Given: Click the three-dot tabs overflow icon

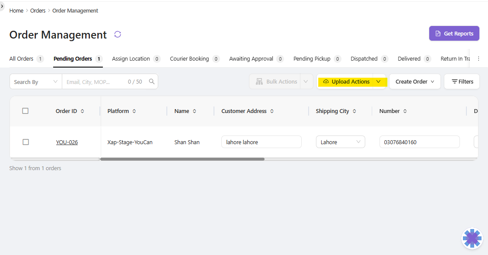Looking at the screenshot, I should [x=478, y=59].
